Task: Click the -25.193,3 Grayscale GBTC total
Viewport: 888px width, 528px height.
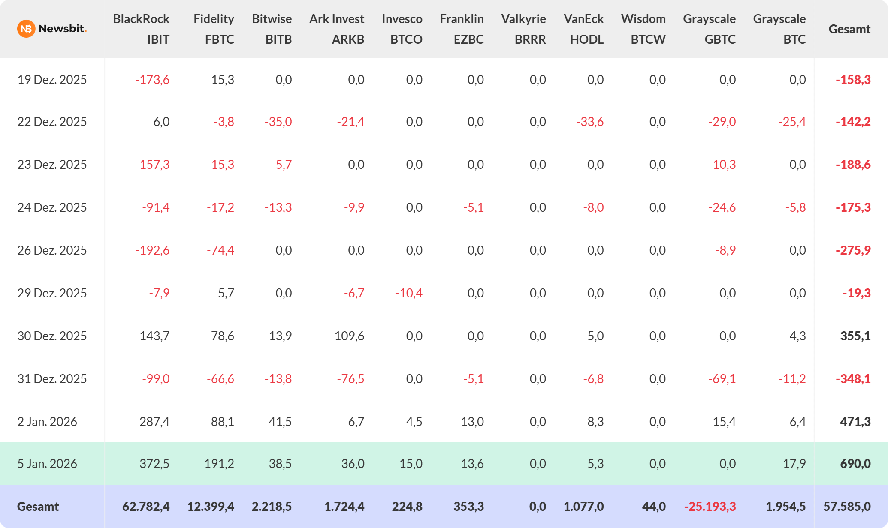Action: click(710, 507)
